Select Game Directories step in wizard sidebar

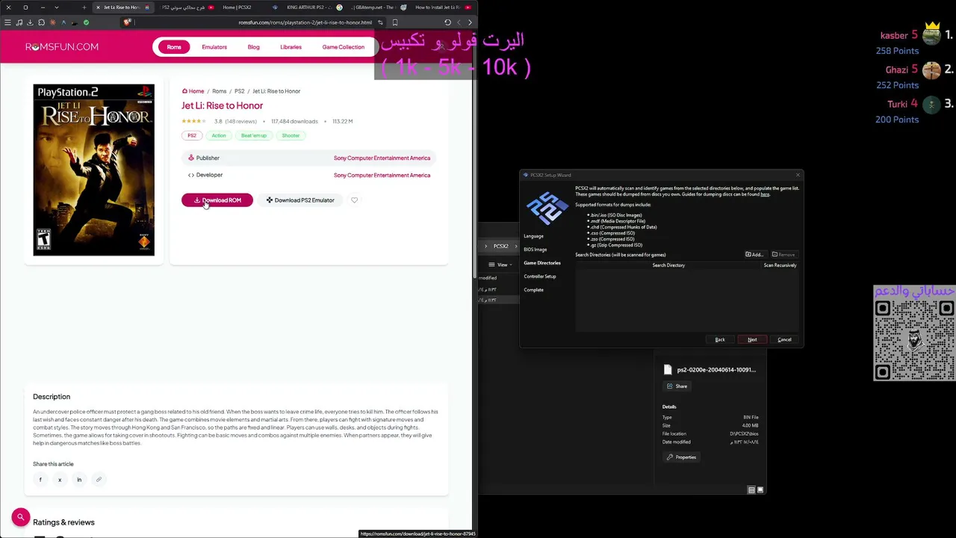coord(542,263)
